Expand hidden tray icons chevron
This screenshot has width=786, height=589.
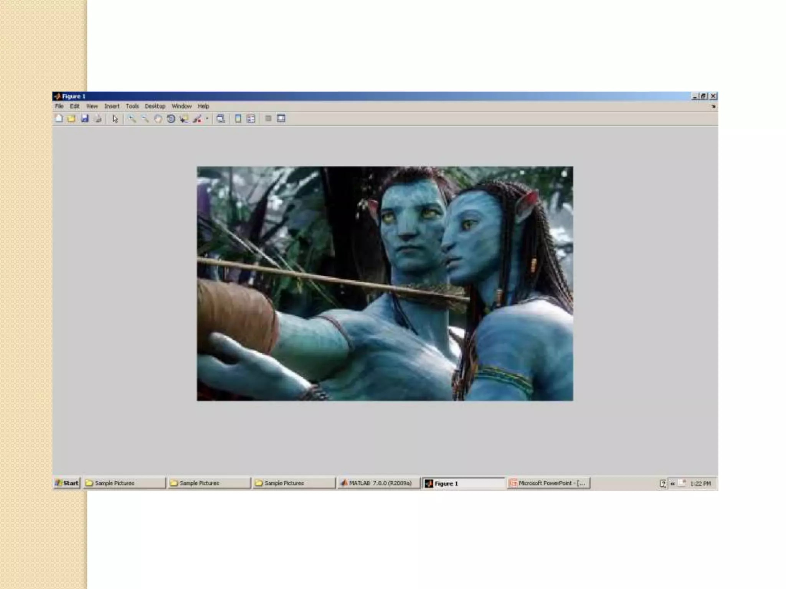(x=672, y=484)
